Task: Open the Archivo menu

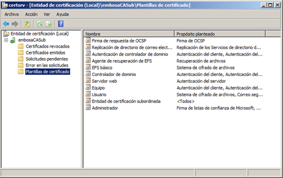Action: (x=11, y=14)
